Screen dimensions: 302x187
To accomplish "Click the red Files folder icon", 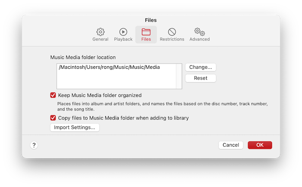I will [146, 32].
